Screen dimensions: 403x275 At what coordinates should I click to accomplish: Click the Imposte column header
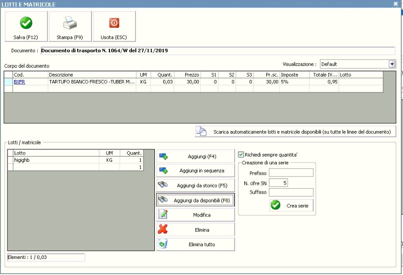[x=295, y=75]
